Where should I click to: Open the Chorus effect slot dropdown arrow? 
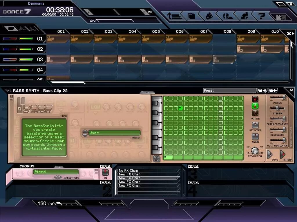tap(103, 166)
